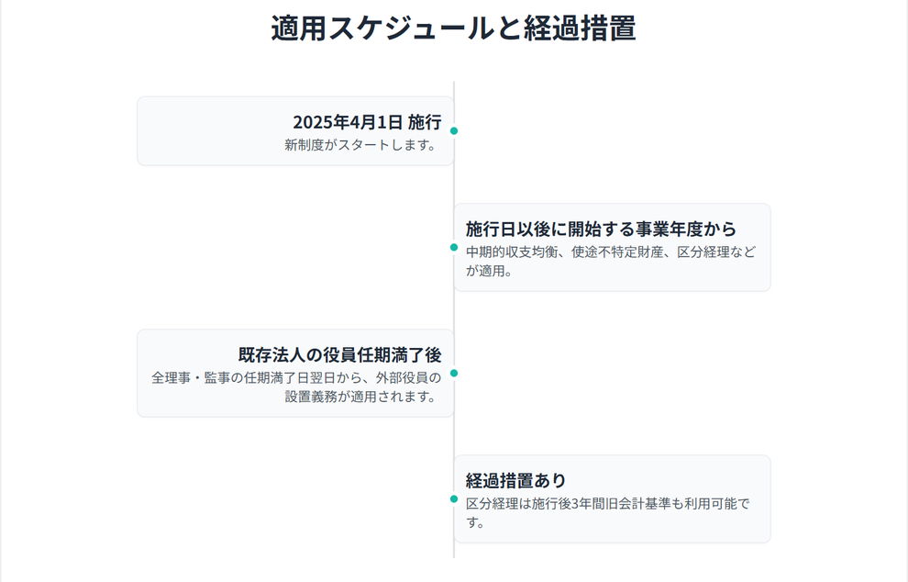908x582 pixels.
Task: Click the 適用スケジュールと経過措置 page title
Action: [x=453, y=28]
